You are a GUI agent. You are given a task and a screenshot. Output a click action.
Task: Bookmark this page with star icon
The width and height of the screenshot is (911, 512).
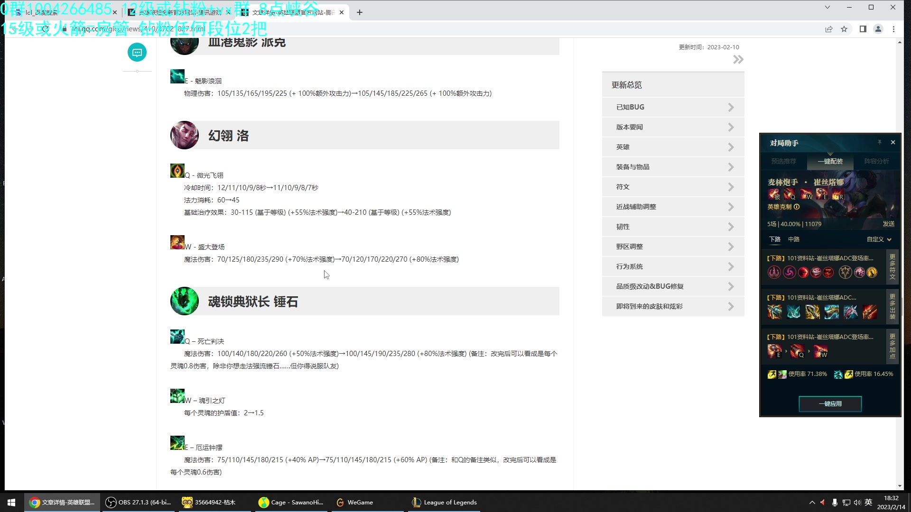(844, 29)
